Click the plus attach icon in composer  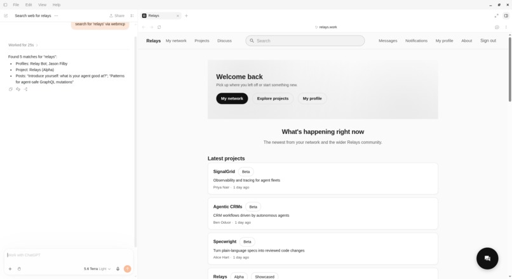pos(10,269)
